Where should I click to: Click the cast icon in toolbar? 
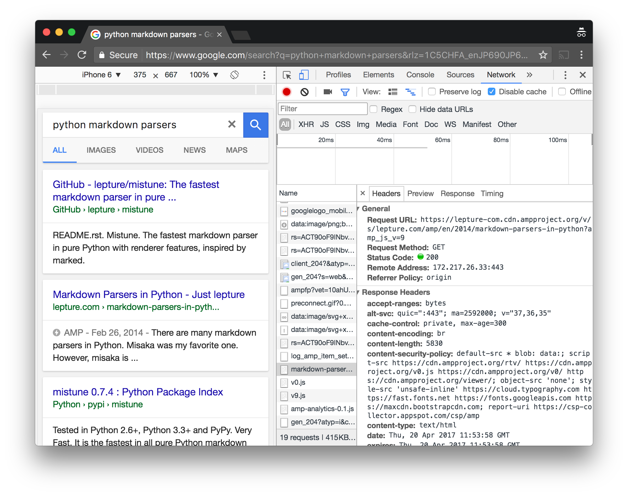click(x=564, y=55)
